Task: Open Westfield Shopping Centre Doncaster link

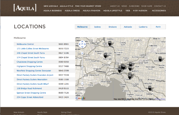Action: (34, 71)
